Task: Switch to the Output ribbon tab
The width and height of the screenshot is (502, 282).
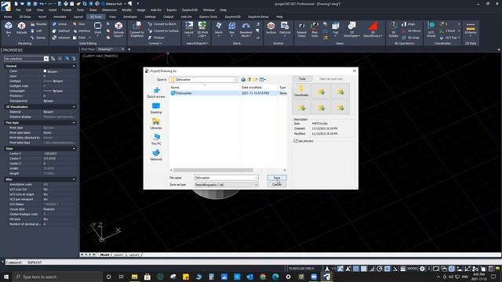Action: pyautogui.click(x=168, y=16)
